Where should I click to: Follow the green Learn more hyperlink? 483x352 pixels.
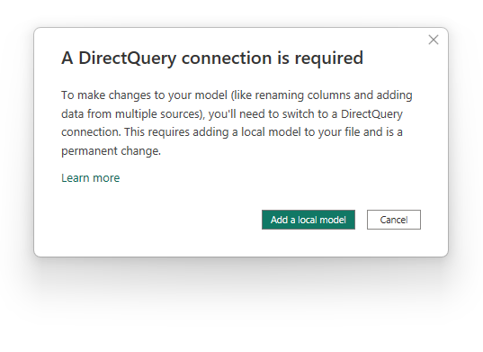(x=91, y=178)
